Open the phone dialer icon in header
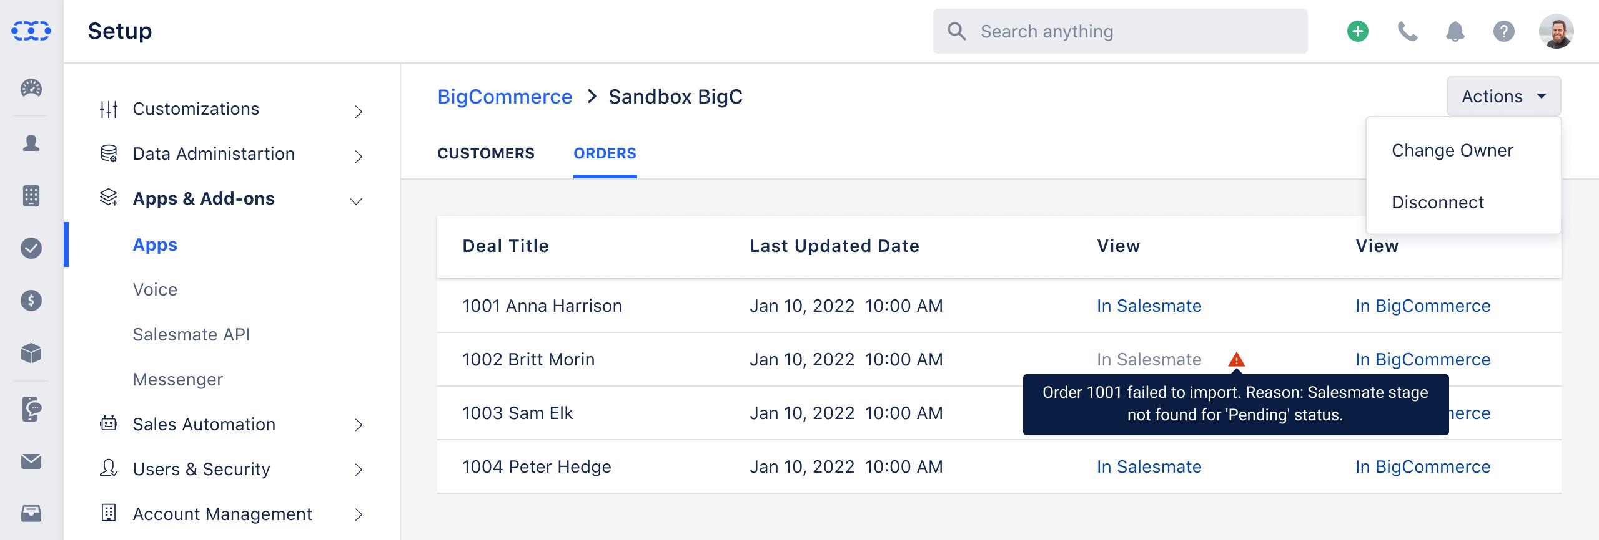Viewport: 1599px width, 540px height. point(1407,31)
